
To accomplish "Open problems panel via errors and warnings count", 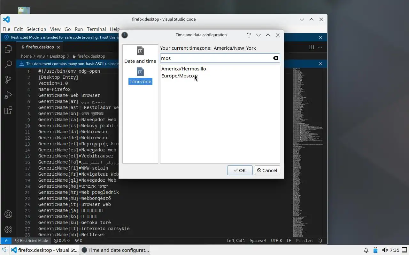I will [61, 241].
